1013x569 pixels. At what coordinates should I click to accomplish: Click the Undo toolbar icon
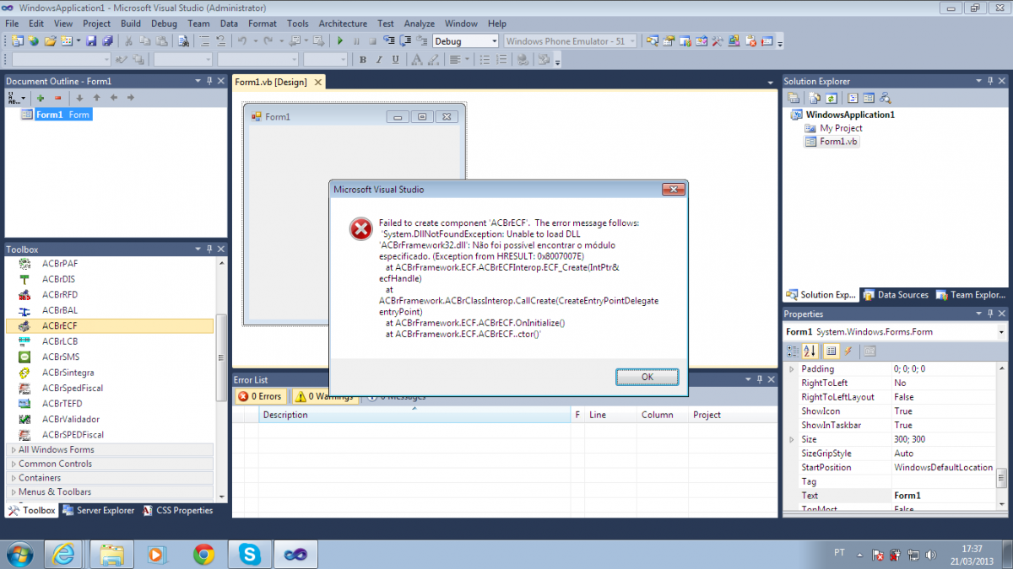click(242, 40)
